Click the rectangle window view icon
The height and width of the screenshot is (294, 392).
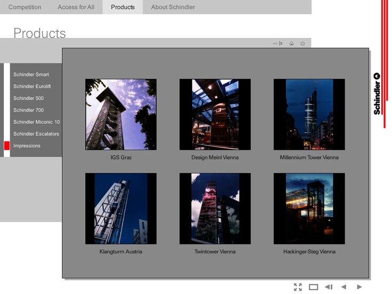(x=313, y=287)
